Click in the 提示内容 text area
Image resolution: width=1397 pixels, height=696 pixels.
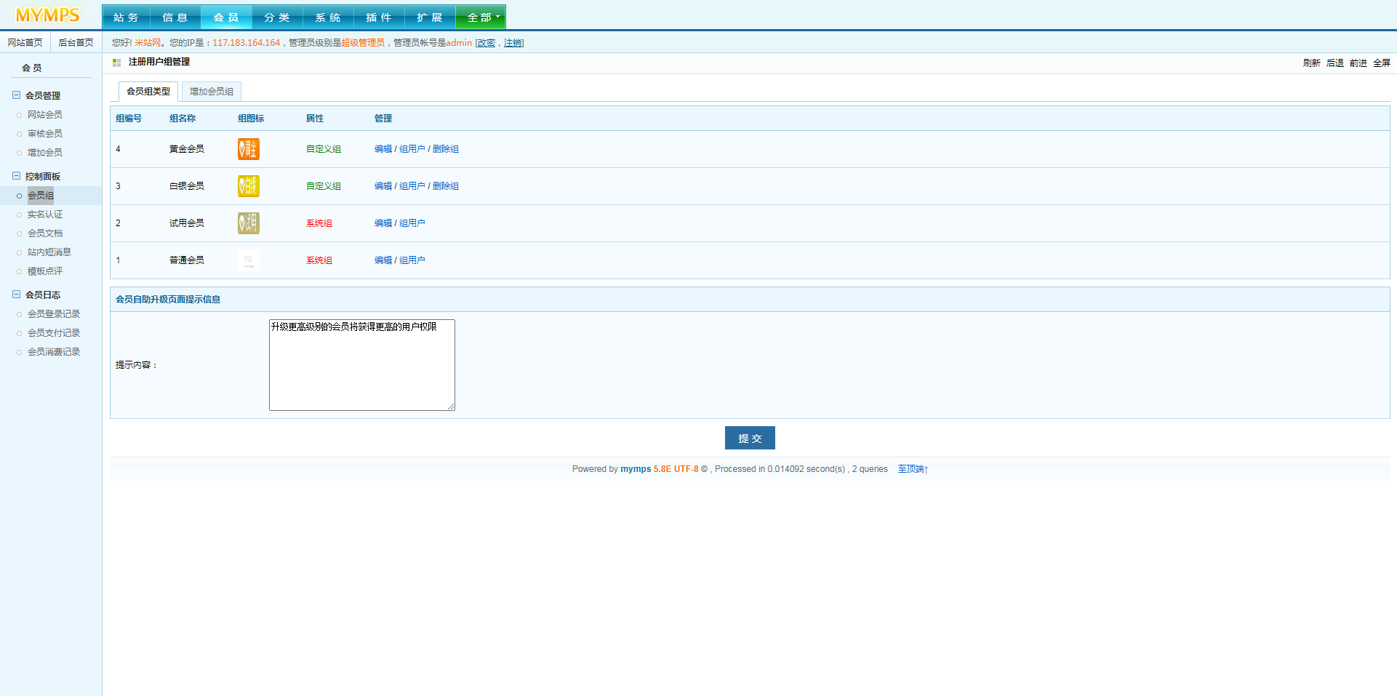[x=361, y=365]
